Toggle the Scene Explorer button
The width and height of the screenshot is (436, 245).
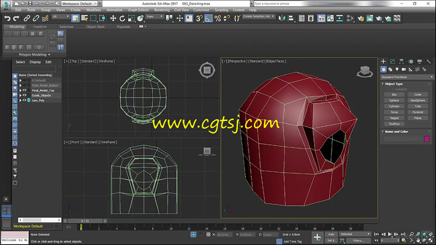pos(301,19)
